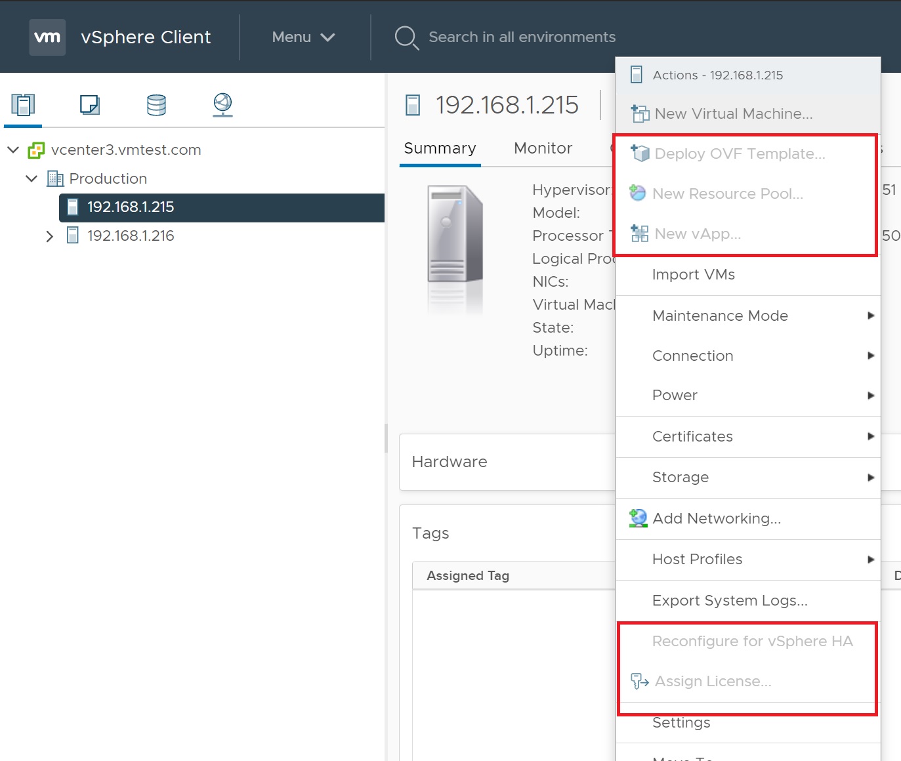Collapse the vcenter3.vmtest.com tree node
Image resolution: width=901 pixels, height=761 pixels.
pos(13,150)
